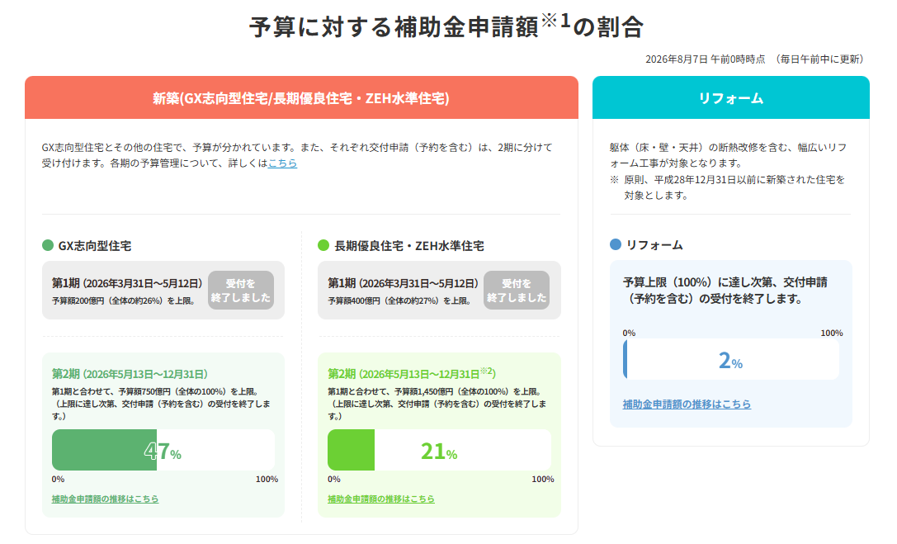
Task: Click the text mentioning 予算額1,450億円
Action: tap(437, 404)
